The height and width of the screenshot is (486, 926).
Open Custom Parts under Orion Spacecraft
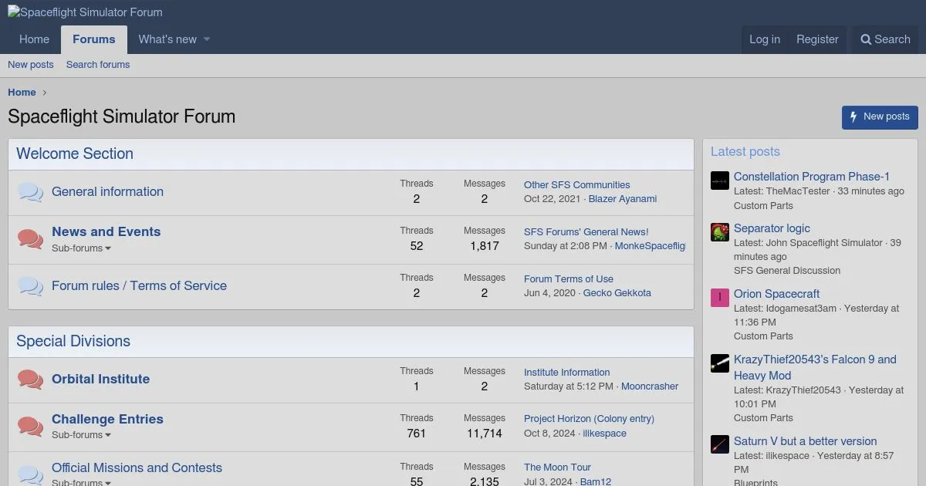[763, 336]
